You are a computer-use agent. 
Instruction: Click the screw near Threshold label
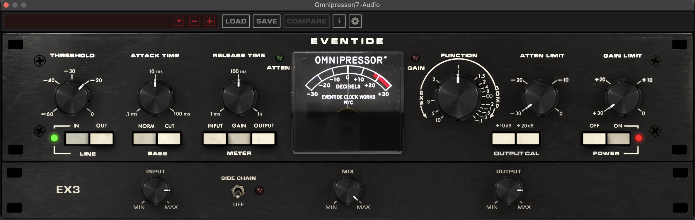point(40,61)
